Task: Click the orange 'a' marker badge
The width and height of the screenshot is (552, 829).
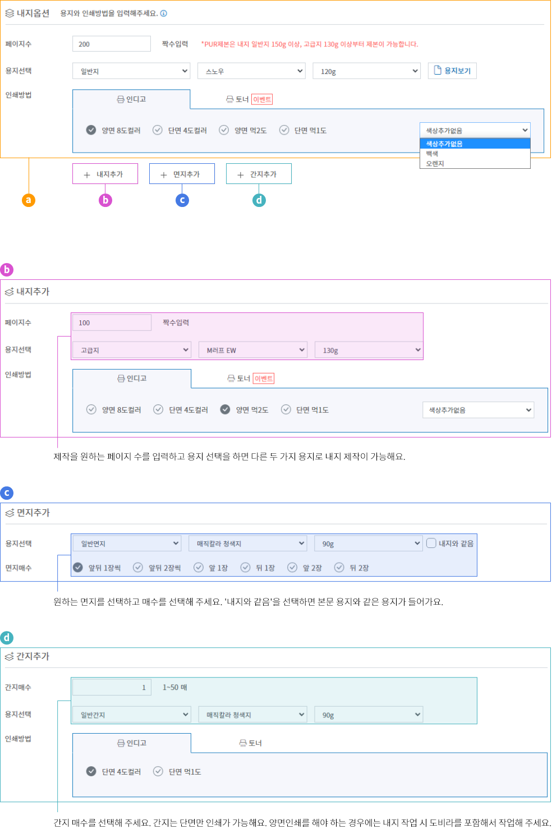Action: 29,200
